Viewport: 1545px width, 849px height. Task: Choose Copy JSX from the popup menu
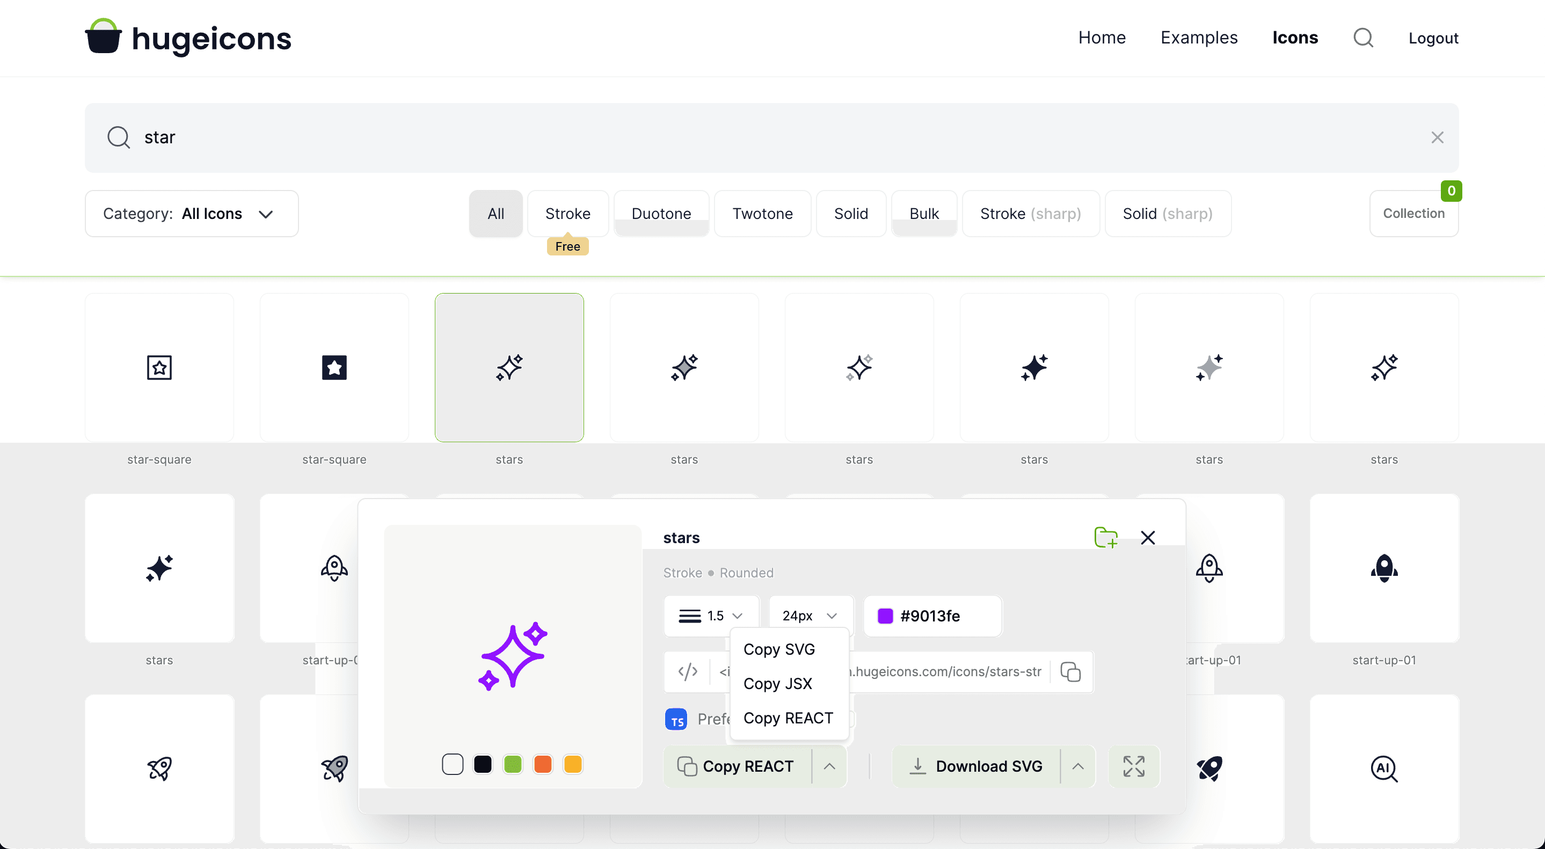coord(777,683)
